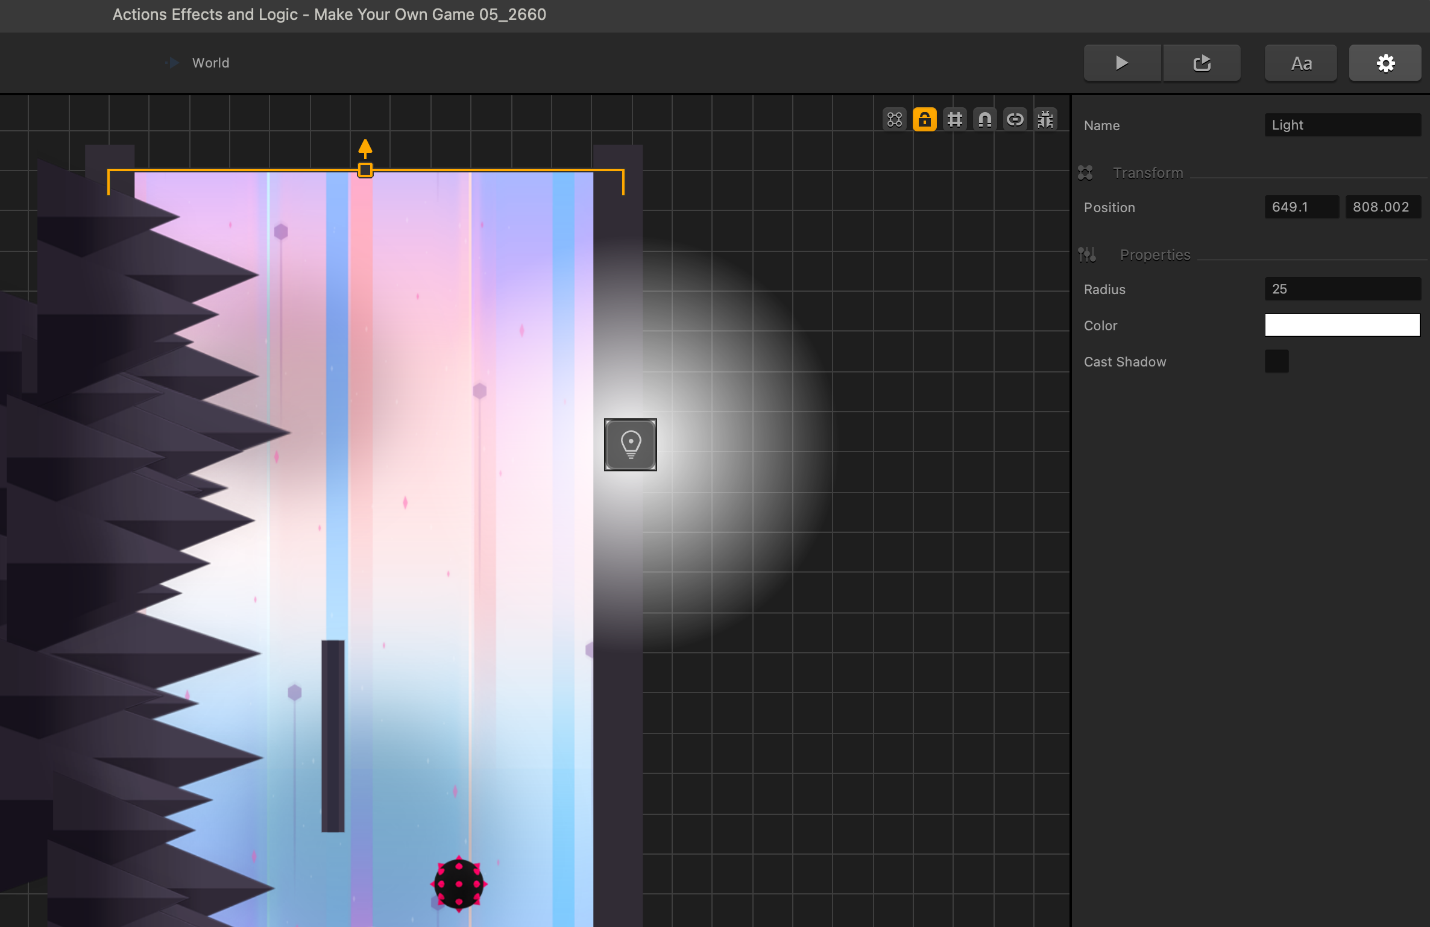1430x927 pixels.
Task: Toggle the settings gear panel
Action: [x=1385, y=63]
